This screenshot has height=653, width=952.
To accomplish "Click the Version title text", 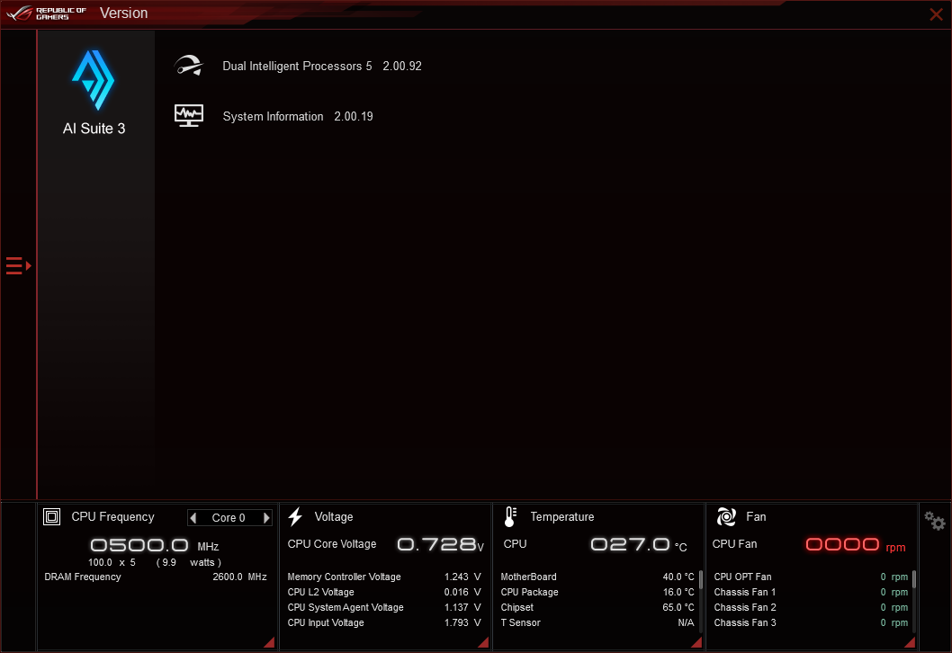I will point(124,13).
